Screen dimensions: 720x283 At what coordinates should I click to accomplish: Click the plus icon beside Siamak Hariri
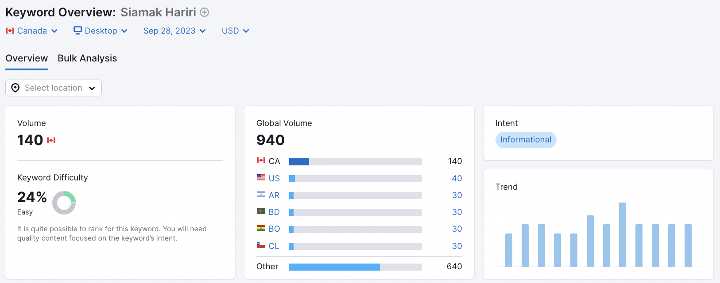[x=204, y=12]
